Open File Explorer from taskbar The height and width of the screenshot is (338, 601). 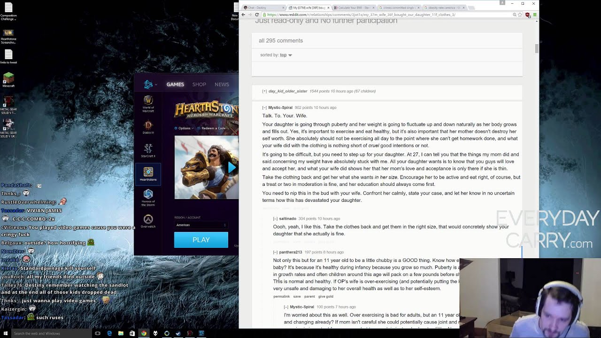(x=121, y=333)
